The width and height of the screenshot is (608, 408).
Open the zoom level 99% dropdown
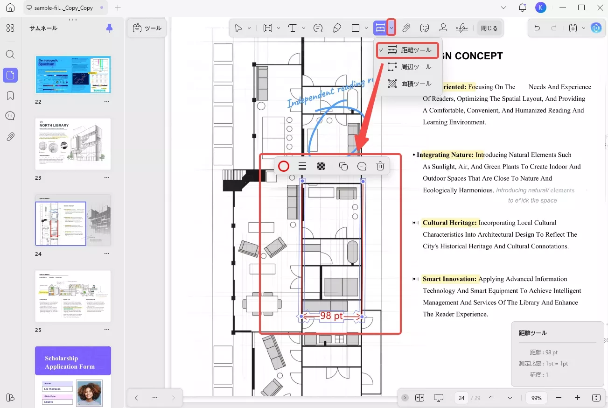pos(536,398)
